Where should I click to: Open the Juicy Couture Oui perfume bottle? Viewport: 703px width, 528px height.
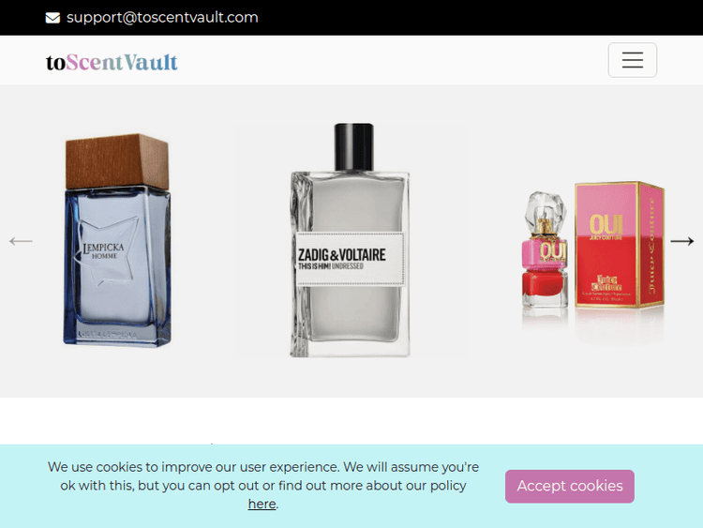545,249
